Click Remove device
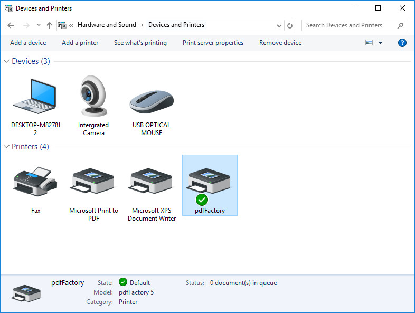415x313 pixels. (x=280, y=43)
